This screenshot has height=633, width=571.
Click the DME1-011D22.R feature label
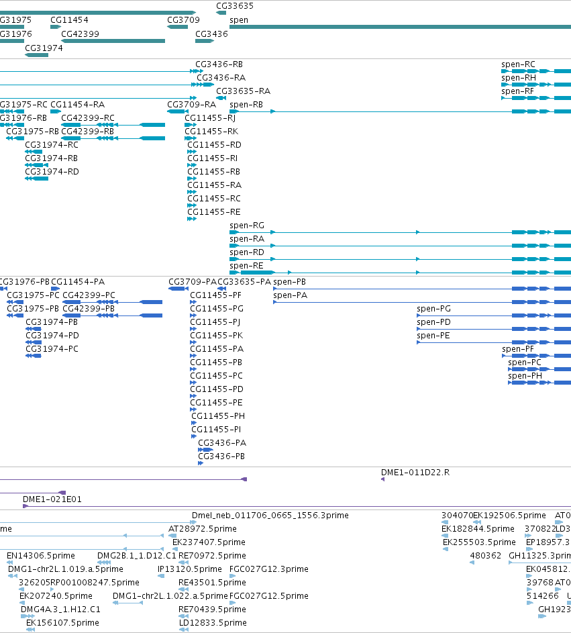pyautogui.click(x=415, y=473)
